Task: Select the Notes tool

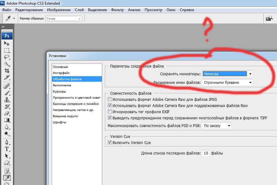Action: (x=7, y=171)
